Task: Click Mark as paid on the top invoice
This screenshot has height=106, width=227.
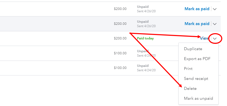Action: point(197,9)
